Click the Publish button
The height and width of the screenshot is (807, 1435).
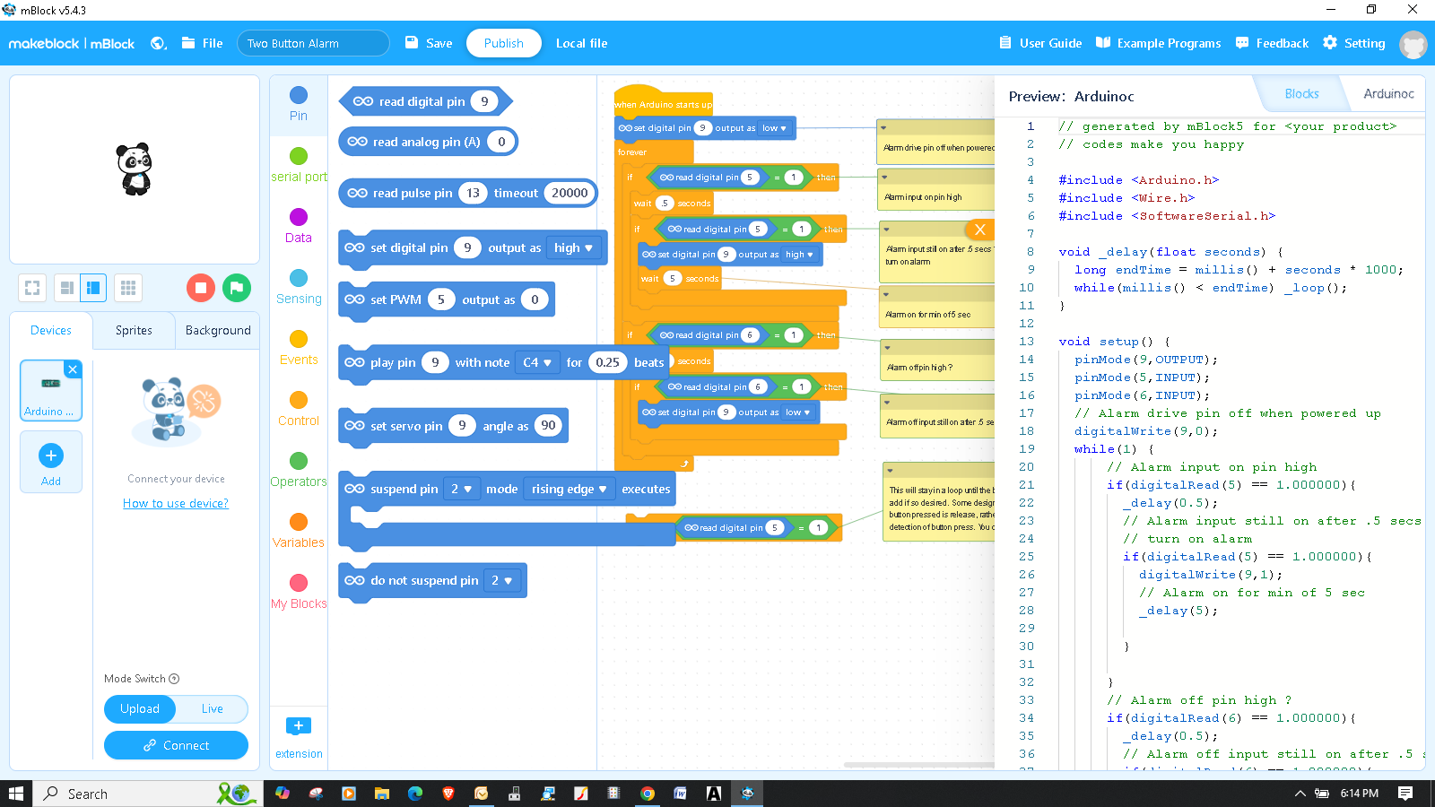[x=504, y=43]
